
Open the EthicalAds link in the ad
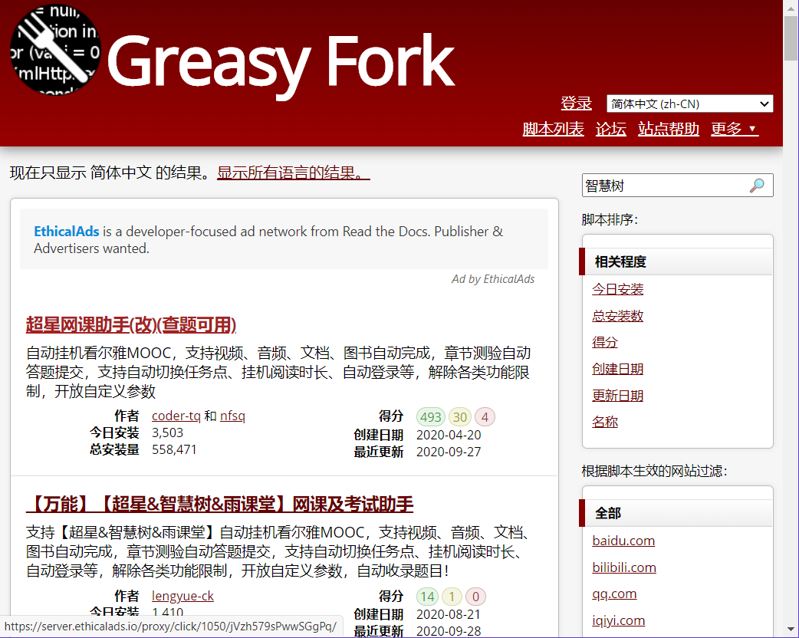(66, 232)
